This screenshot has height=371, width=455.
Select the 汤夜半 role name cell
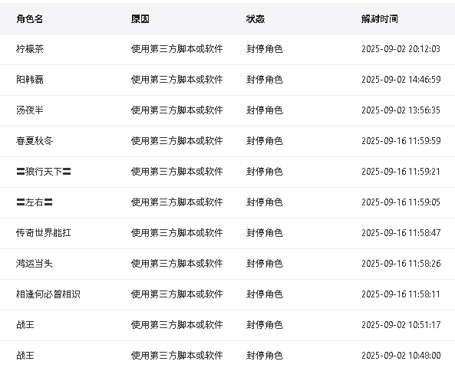tap(30, 110)
